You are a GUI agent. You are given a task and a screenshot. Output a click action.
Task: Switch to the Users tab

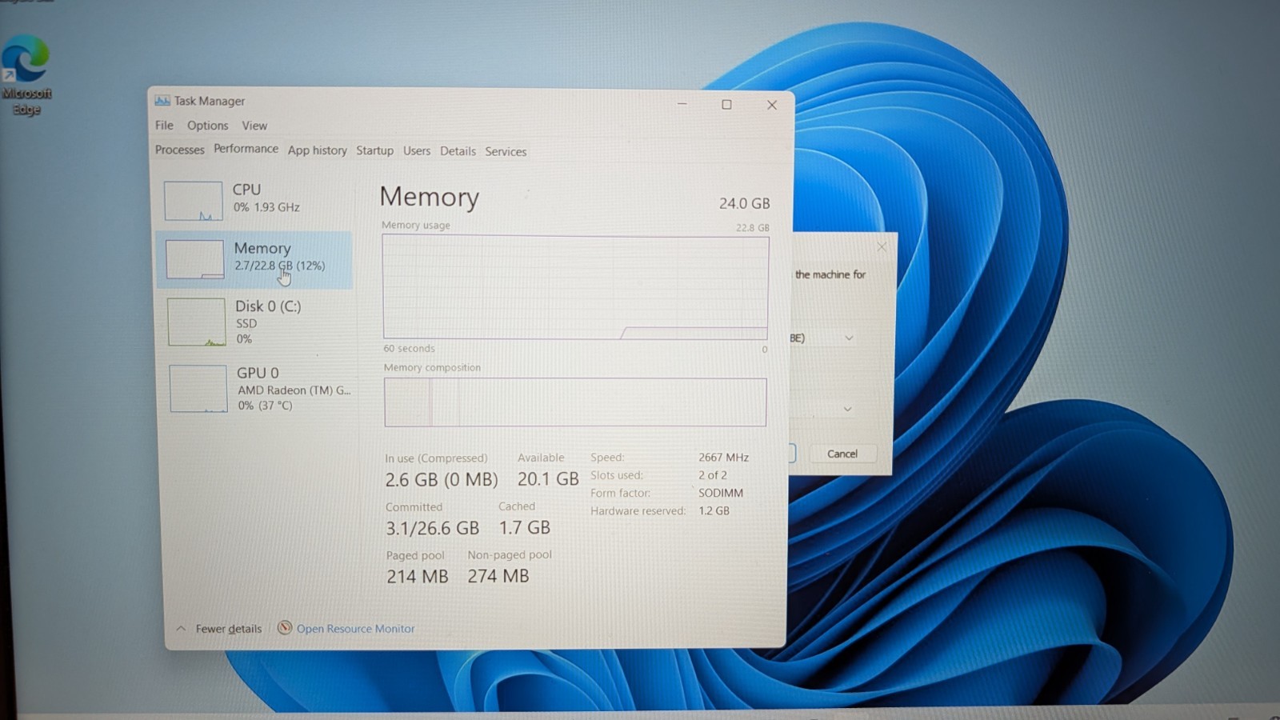417,150
